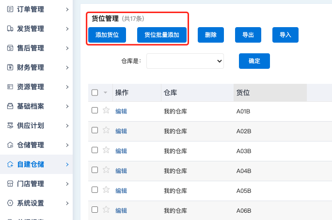
Task: Open the 仓库是 warehouse dropdown
Action: [185, 61]
